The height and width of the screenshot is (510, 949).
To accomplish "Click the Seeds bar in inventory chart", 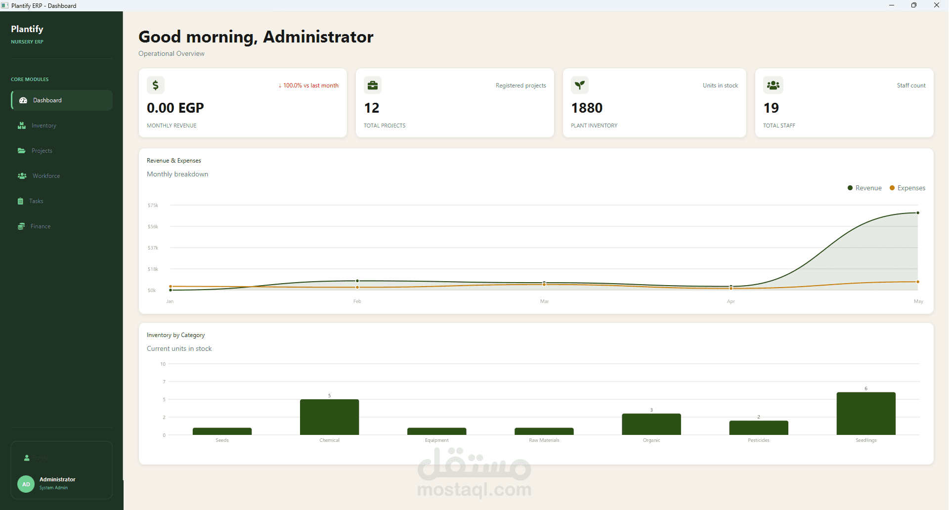I will coord(222,431).
